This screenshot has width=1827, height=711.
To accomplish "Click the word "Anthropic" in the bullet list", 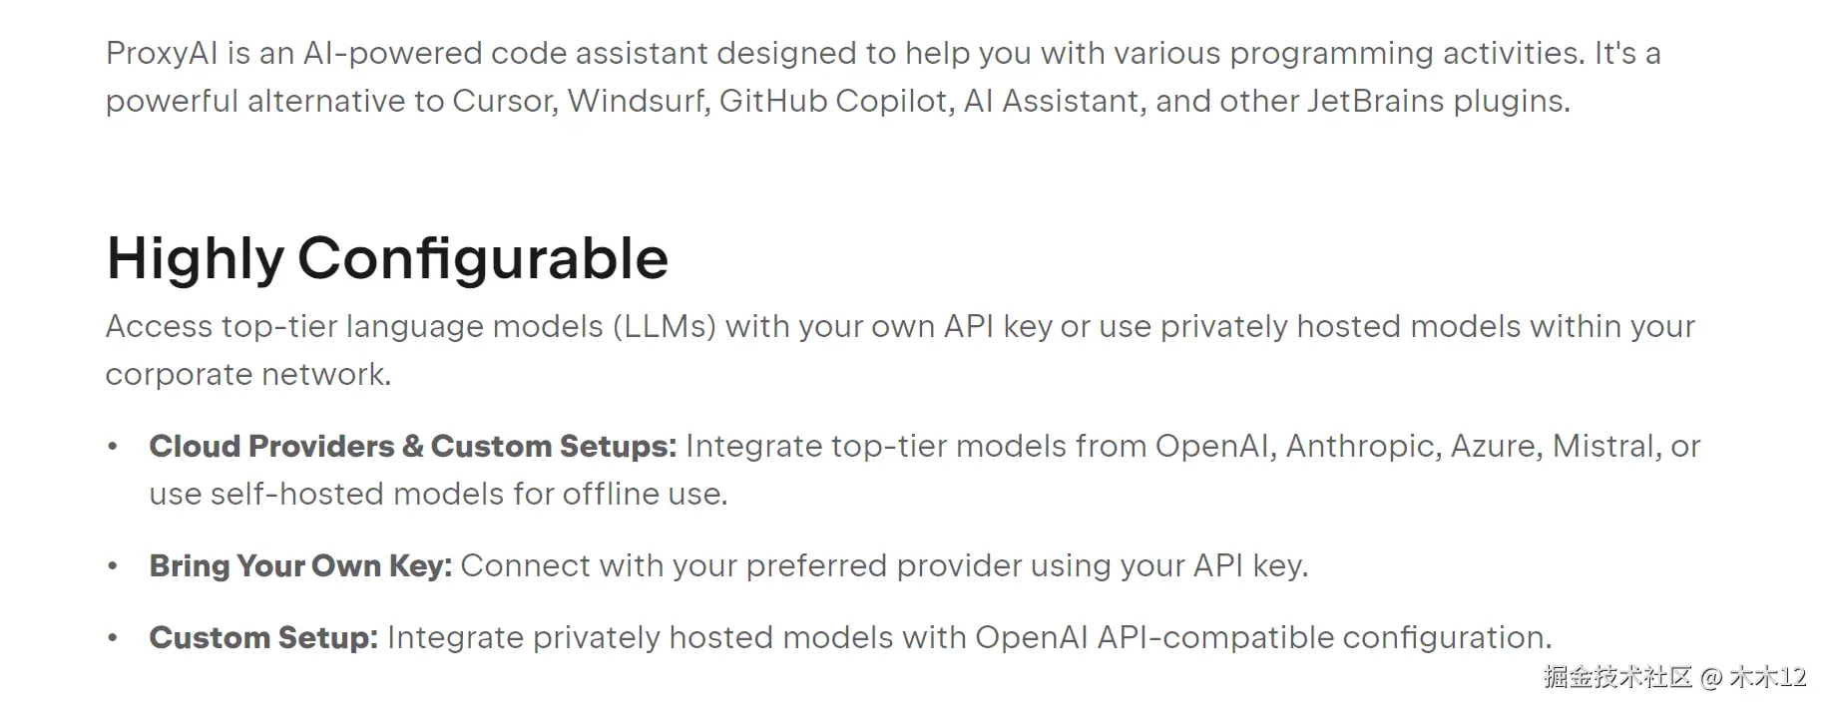I will (1362, 446).
